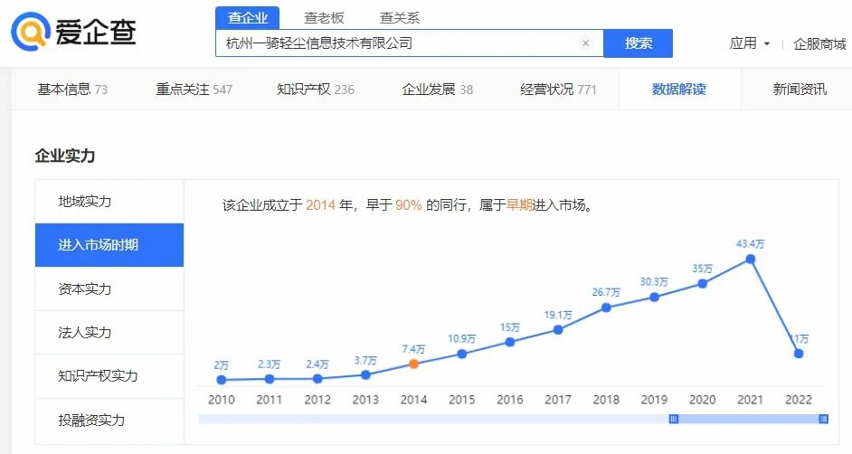Click the 2018 data point marker
This screenshot has width=852, height=454.
tap(606, 307)
